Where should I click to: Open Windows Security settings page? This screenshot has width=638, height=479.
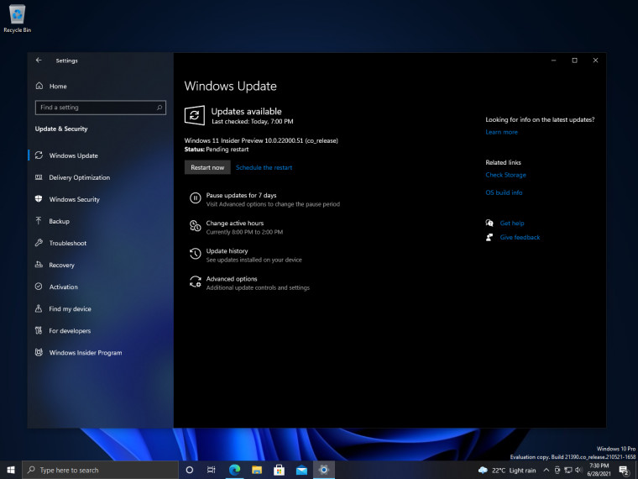(74, 199)
